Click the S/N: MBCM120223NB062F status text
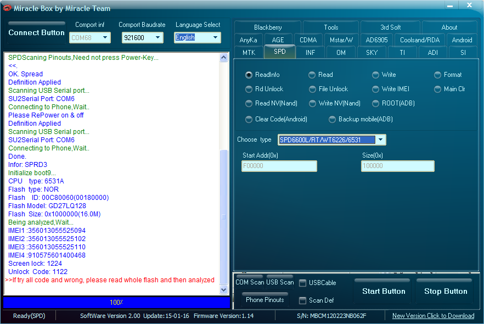The width and height of the screenshot is (484, 324). tap(331, 316)
